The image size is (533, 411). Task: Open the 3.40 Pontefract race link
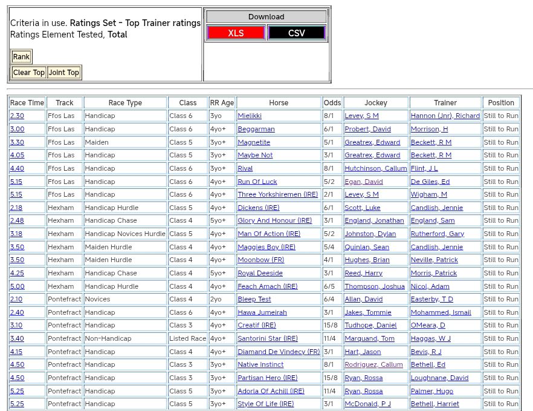pos(17,338)
